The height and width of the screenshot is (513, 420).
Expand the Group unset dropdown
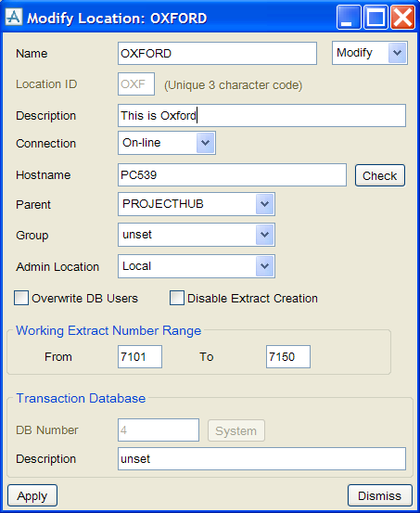pos(197,235)
